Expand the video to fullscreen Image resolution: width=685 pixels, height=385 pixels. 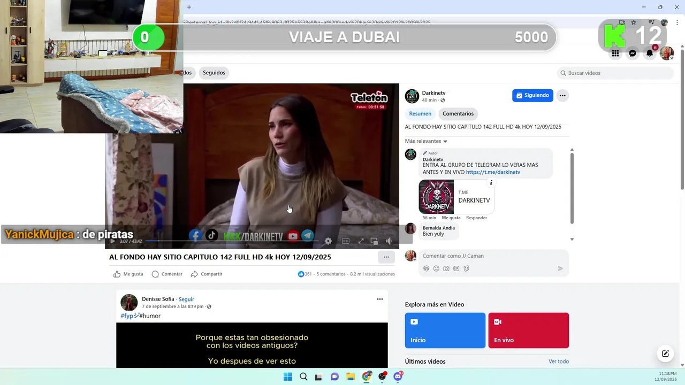coord(361,241)
